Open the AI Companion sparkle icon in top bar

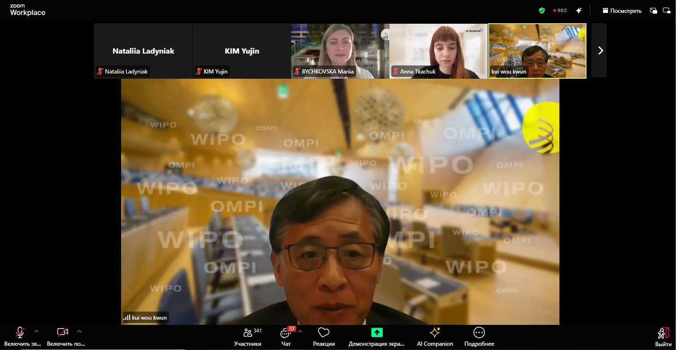[x=578, y=10]
